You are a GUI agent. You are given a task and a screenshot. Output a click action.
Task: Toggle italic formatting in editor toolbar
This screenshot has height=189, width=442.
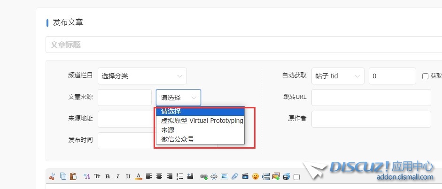click(x=118, y=177)
